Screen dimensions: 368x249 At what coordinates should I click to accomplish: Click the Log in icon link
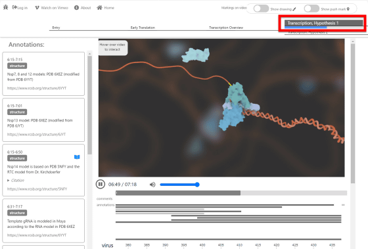(14, 7)
